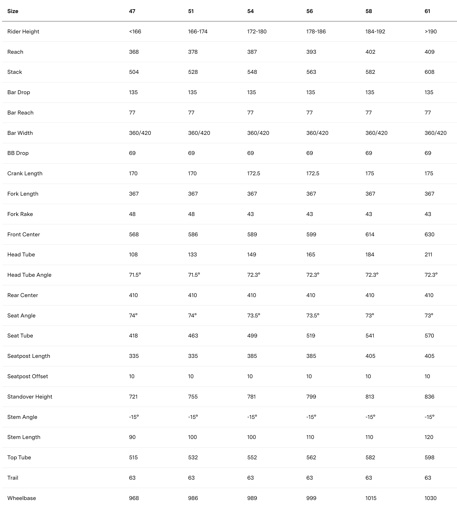Click the size 61 column header
Viewport: 457px width, 506px height.
pyautogui.click(x=427, y=11)
